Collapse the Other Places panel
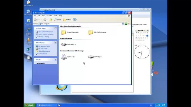Viewport: 191px width, 107px height. [56, 43]
